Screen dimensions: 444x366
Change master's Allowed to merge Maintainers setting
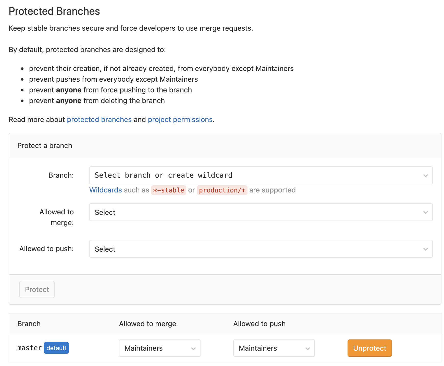click(x=159, y=348)
